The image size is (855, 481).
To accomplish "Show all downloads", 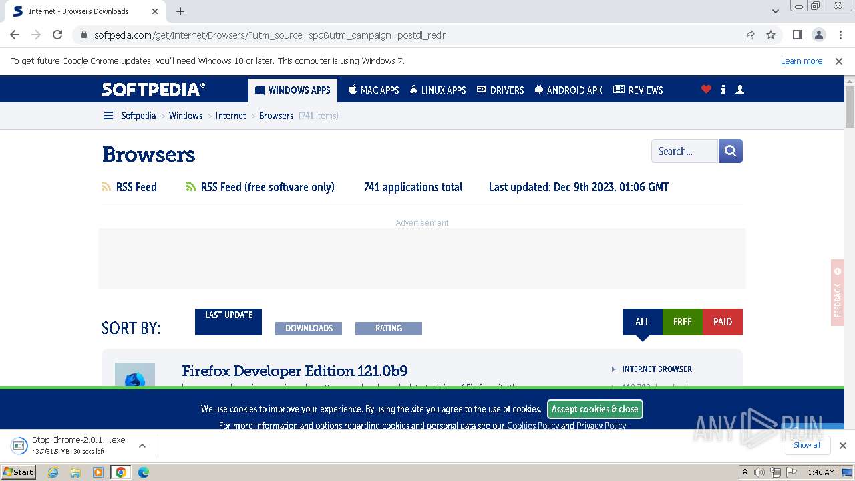I will click(x=806, y=445).
